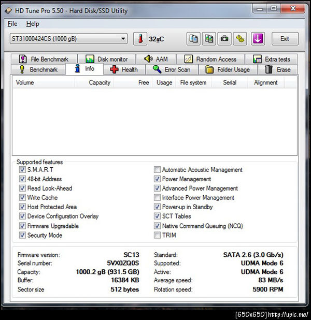The width and height of the screenshot is (311, 320).
Task: Switch to the Random Access tab
Action: coord(210,59)
